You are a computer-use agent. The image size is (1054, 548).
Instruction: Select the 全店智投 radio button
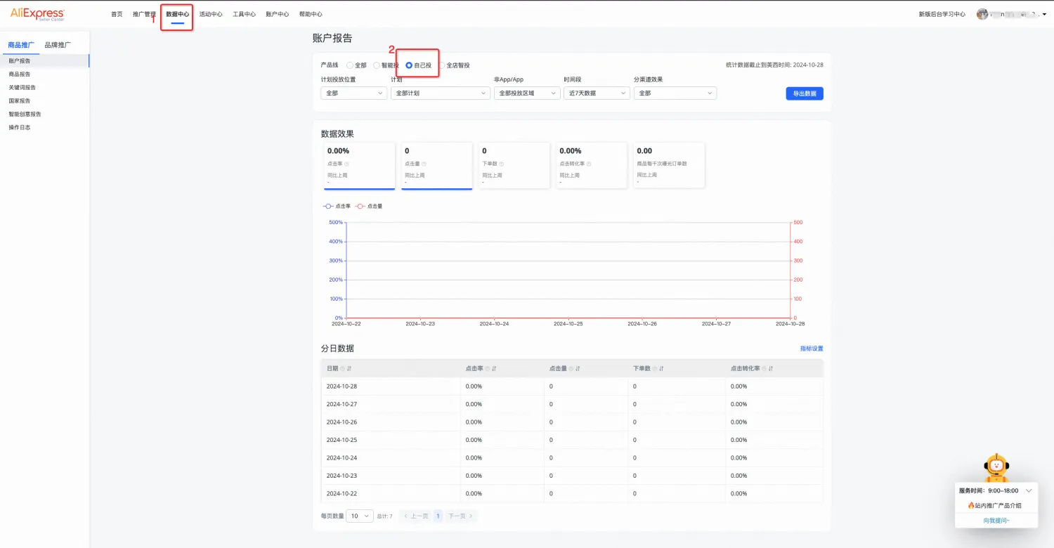[x=442, y=65]
